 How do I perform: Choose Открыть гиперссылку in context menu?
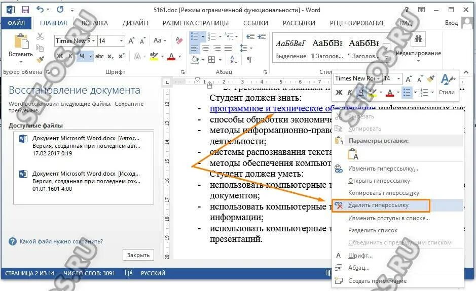point(379,181)
